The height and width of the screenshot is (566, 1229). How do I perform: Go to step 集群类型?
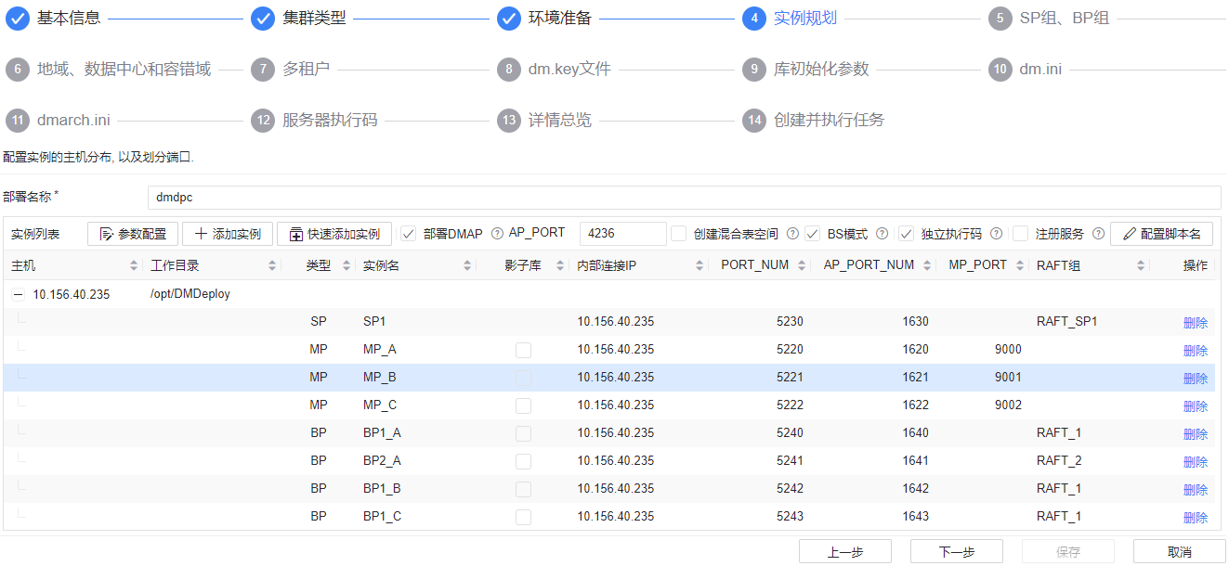[299, 19]
